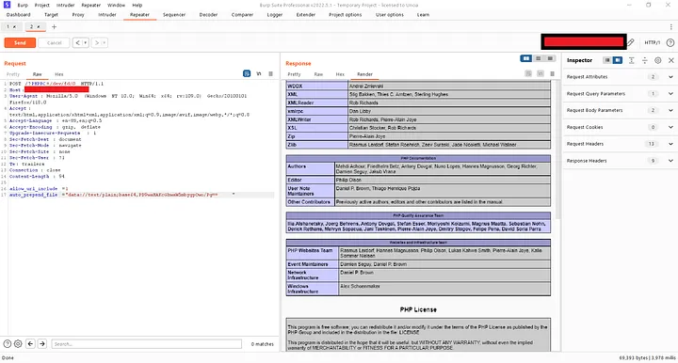The width and height of the screenshot is (678, 363).
Task: Toggle show non-printable chars in Response
Action: [541, 73]
